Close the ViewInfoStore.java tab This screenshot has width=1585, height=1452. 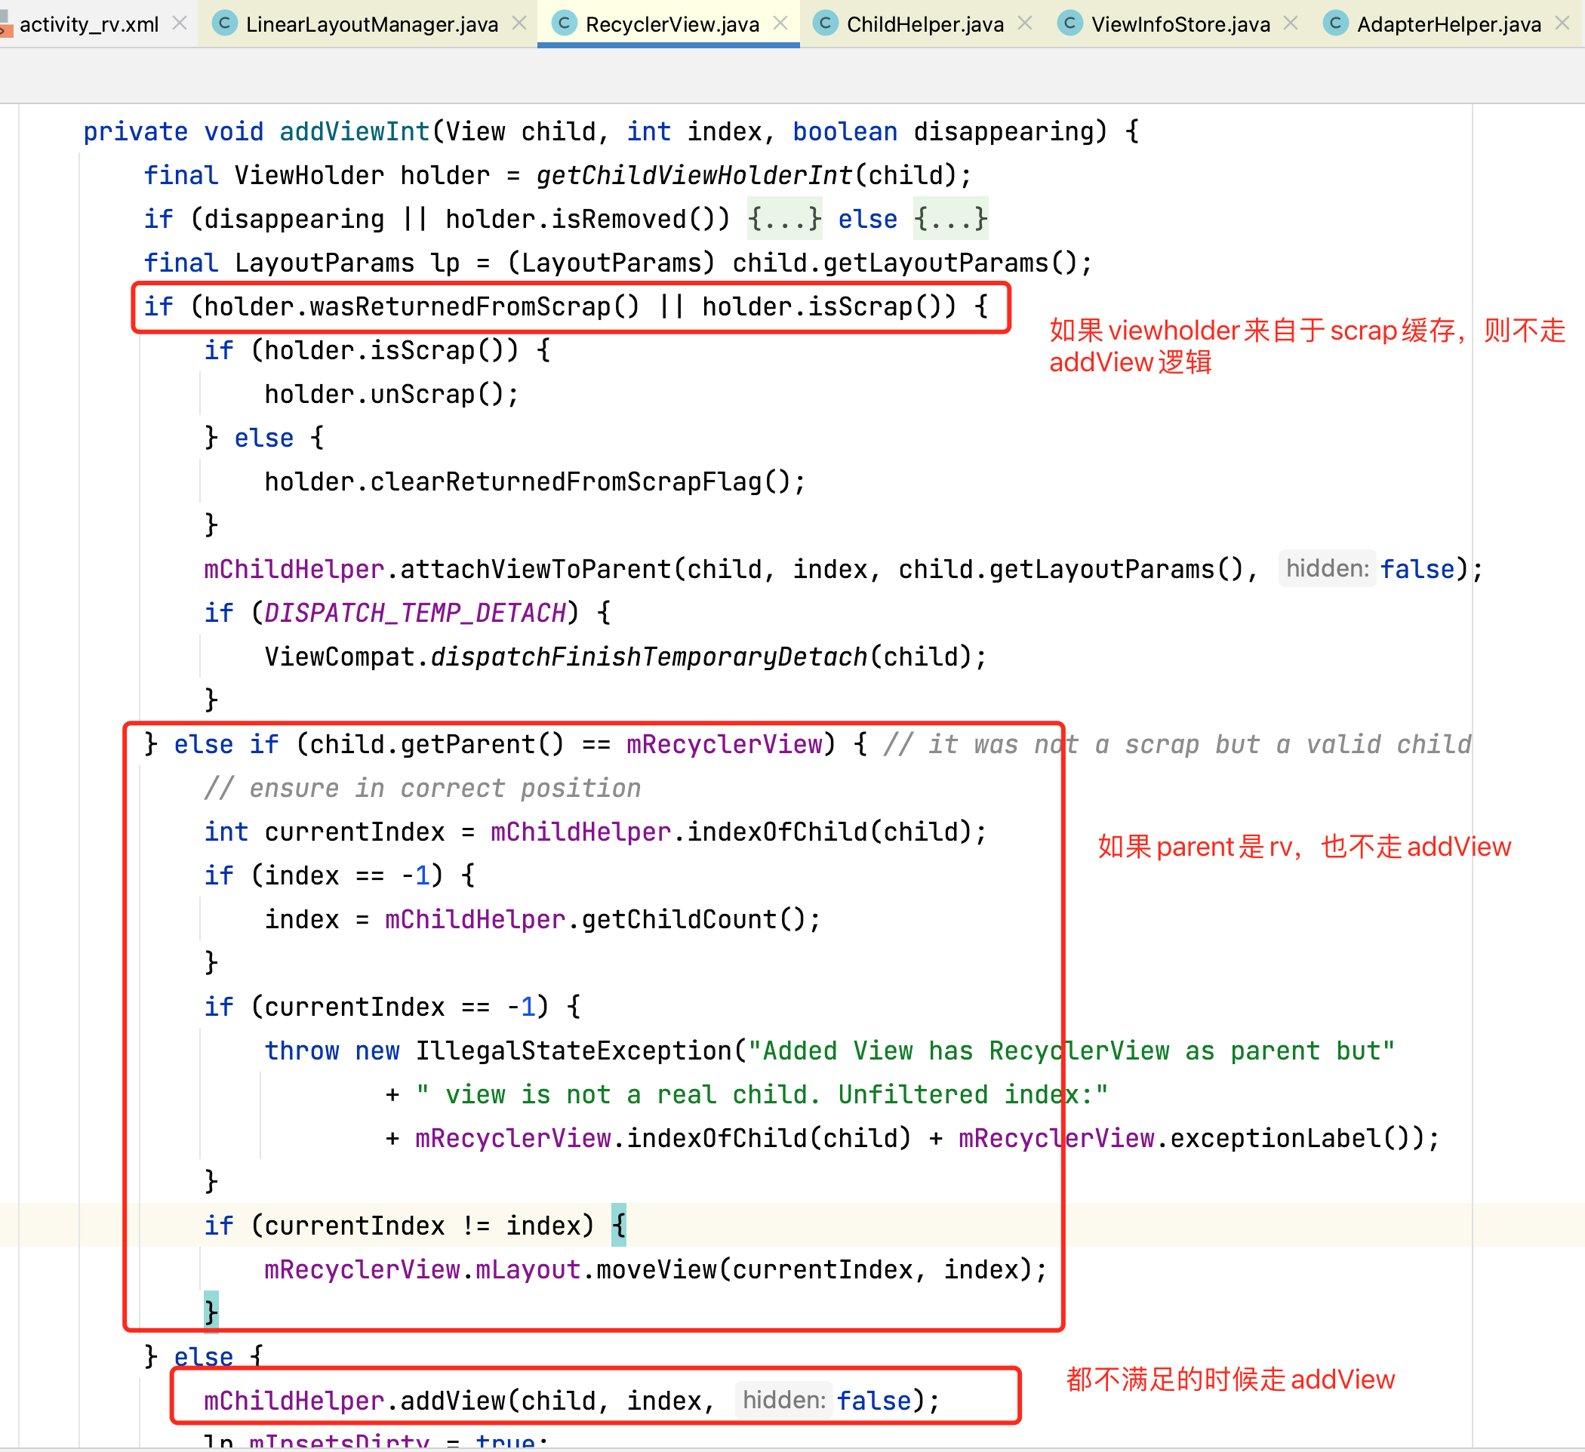click(x=1290, y=23)
